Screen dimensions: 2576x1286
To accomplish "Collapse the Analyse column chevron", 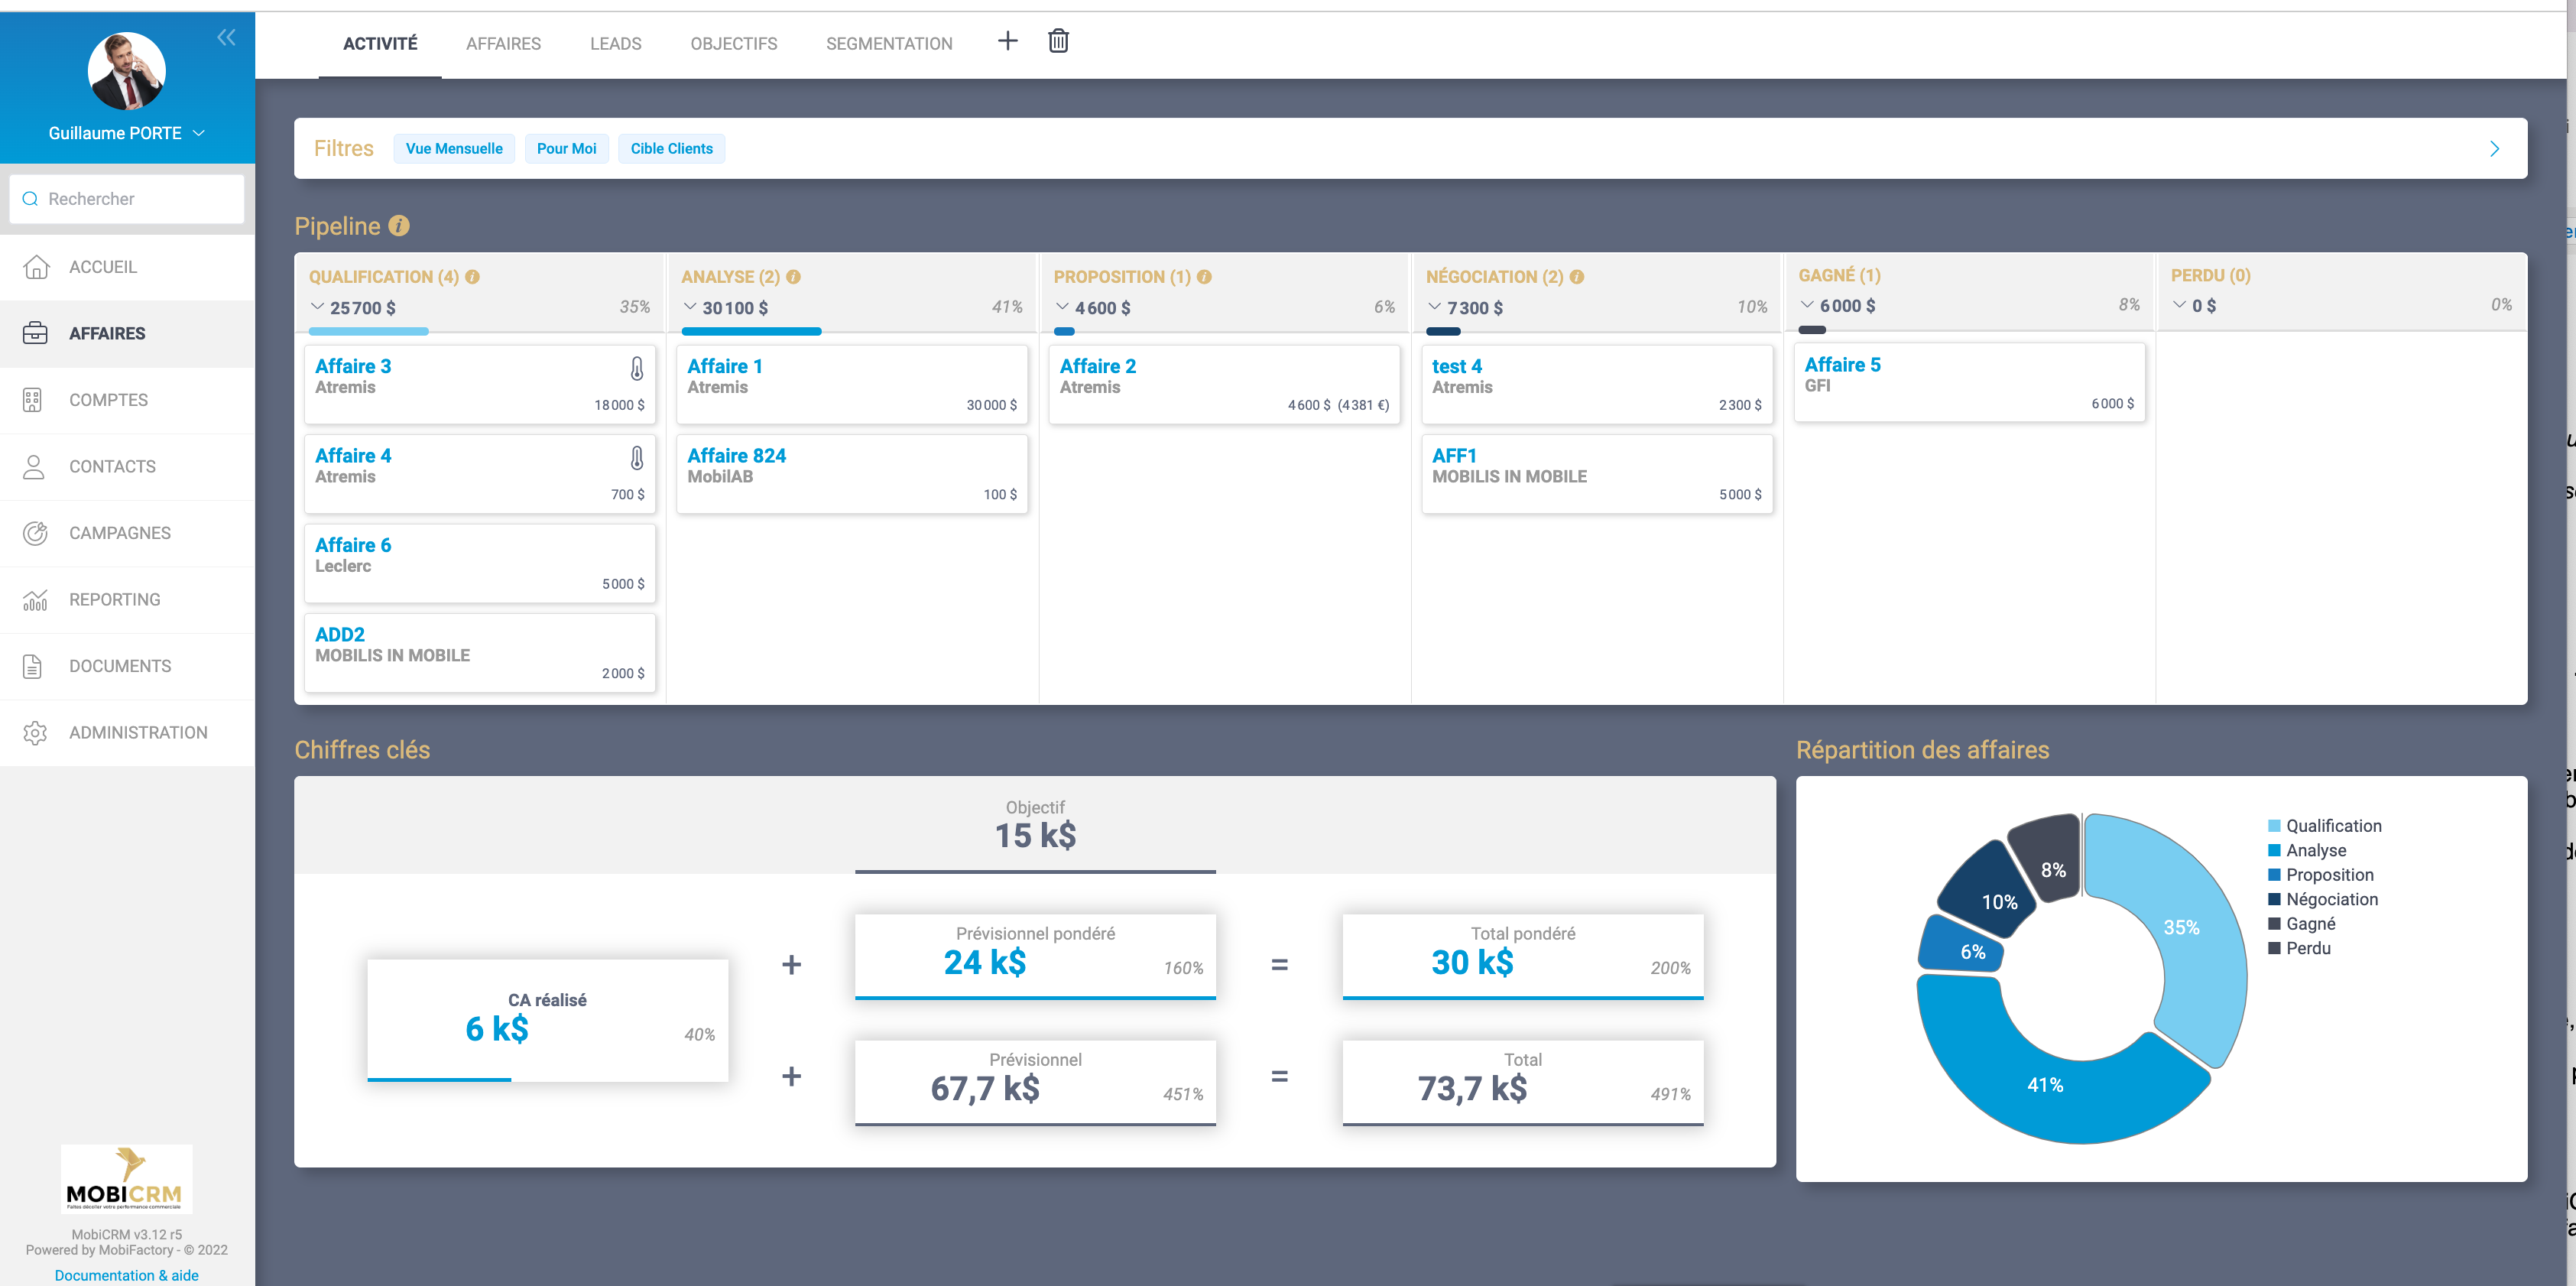I will [690, 307].
